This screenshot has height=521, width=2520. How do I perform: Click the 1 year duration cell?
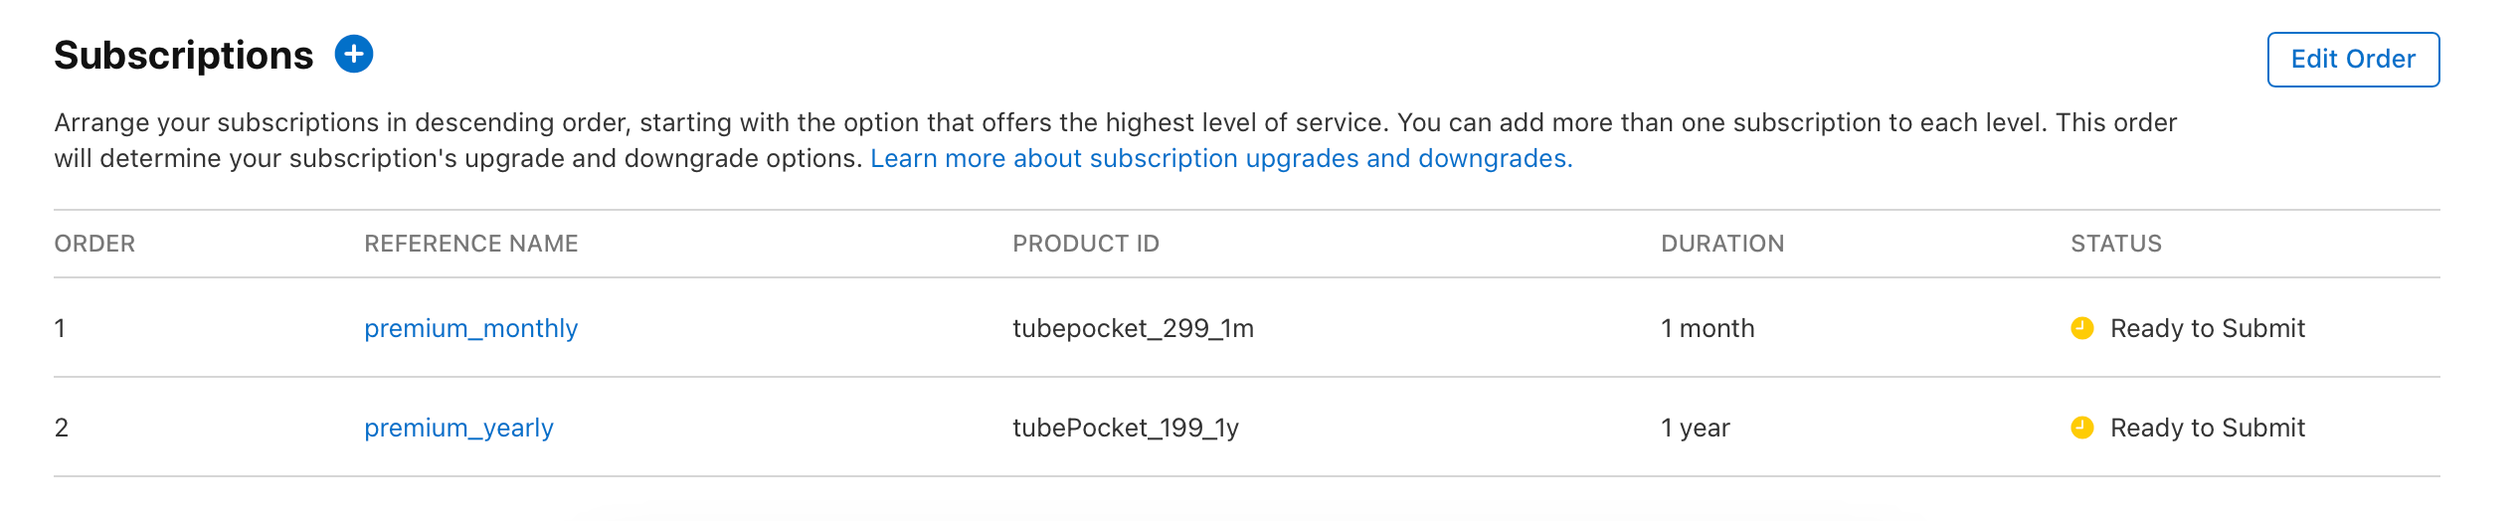point(1696,428)
